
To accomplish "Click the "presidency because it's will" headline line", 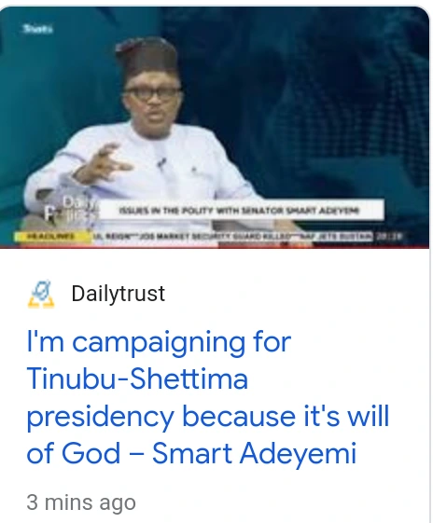I will tap(208, 417).
